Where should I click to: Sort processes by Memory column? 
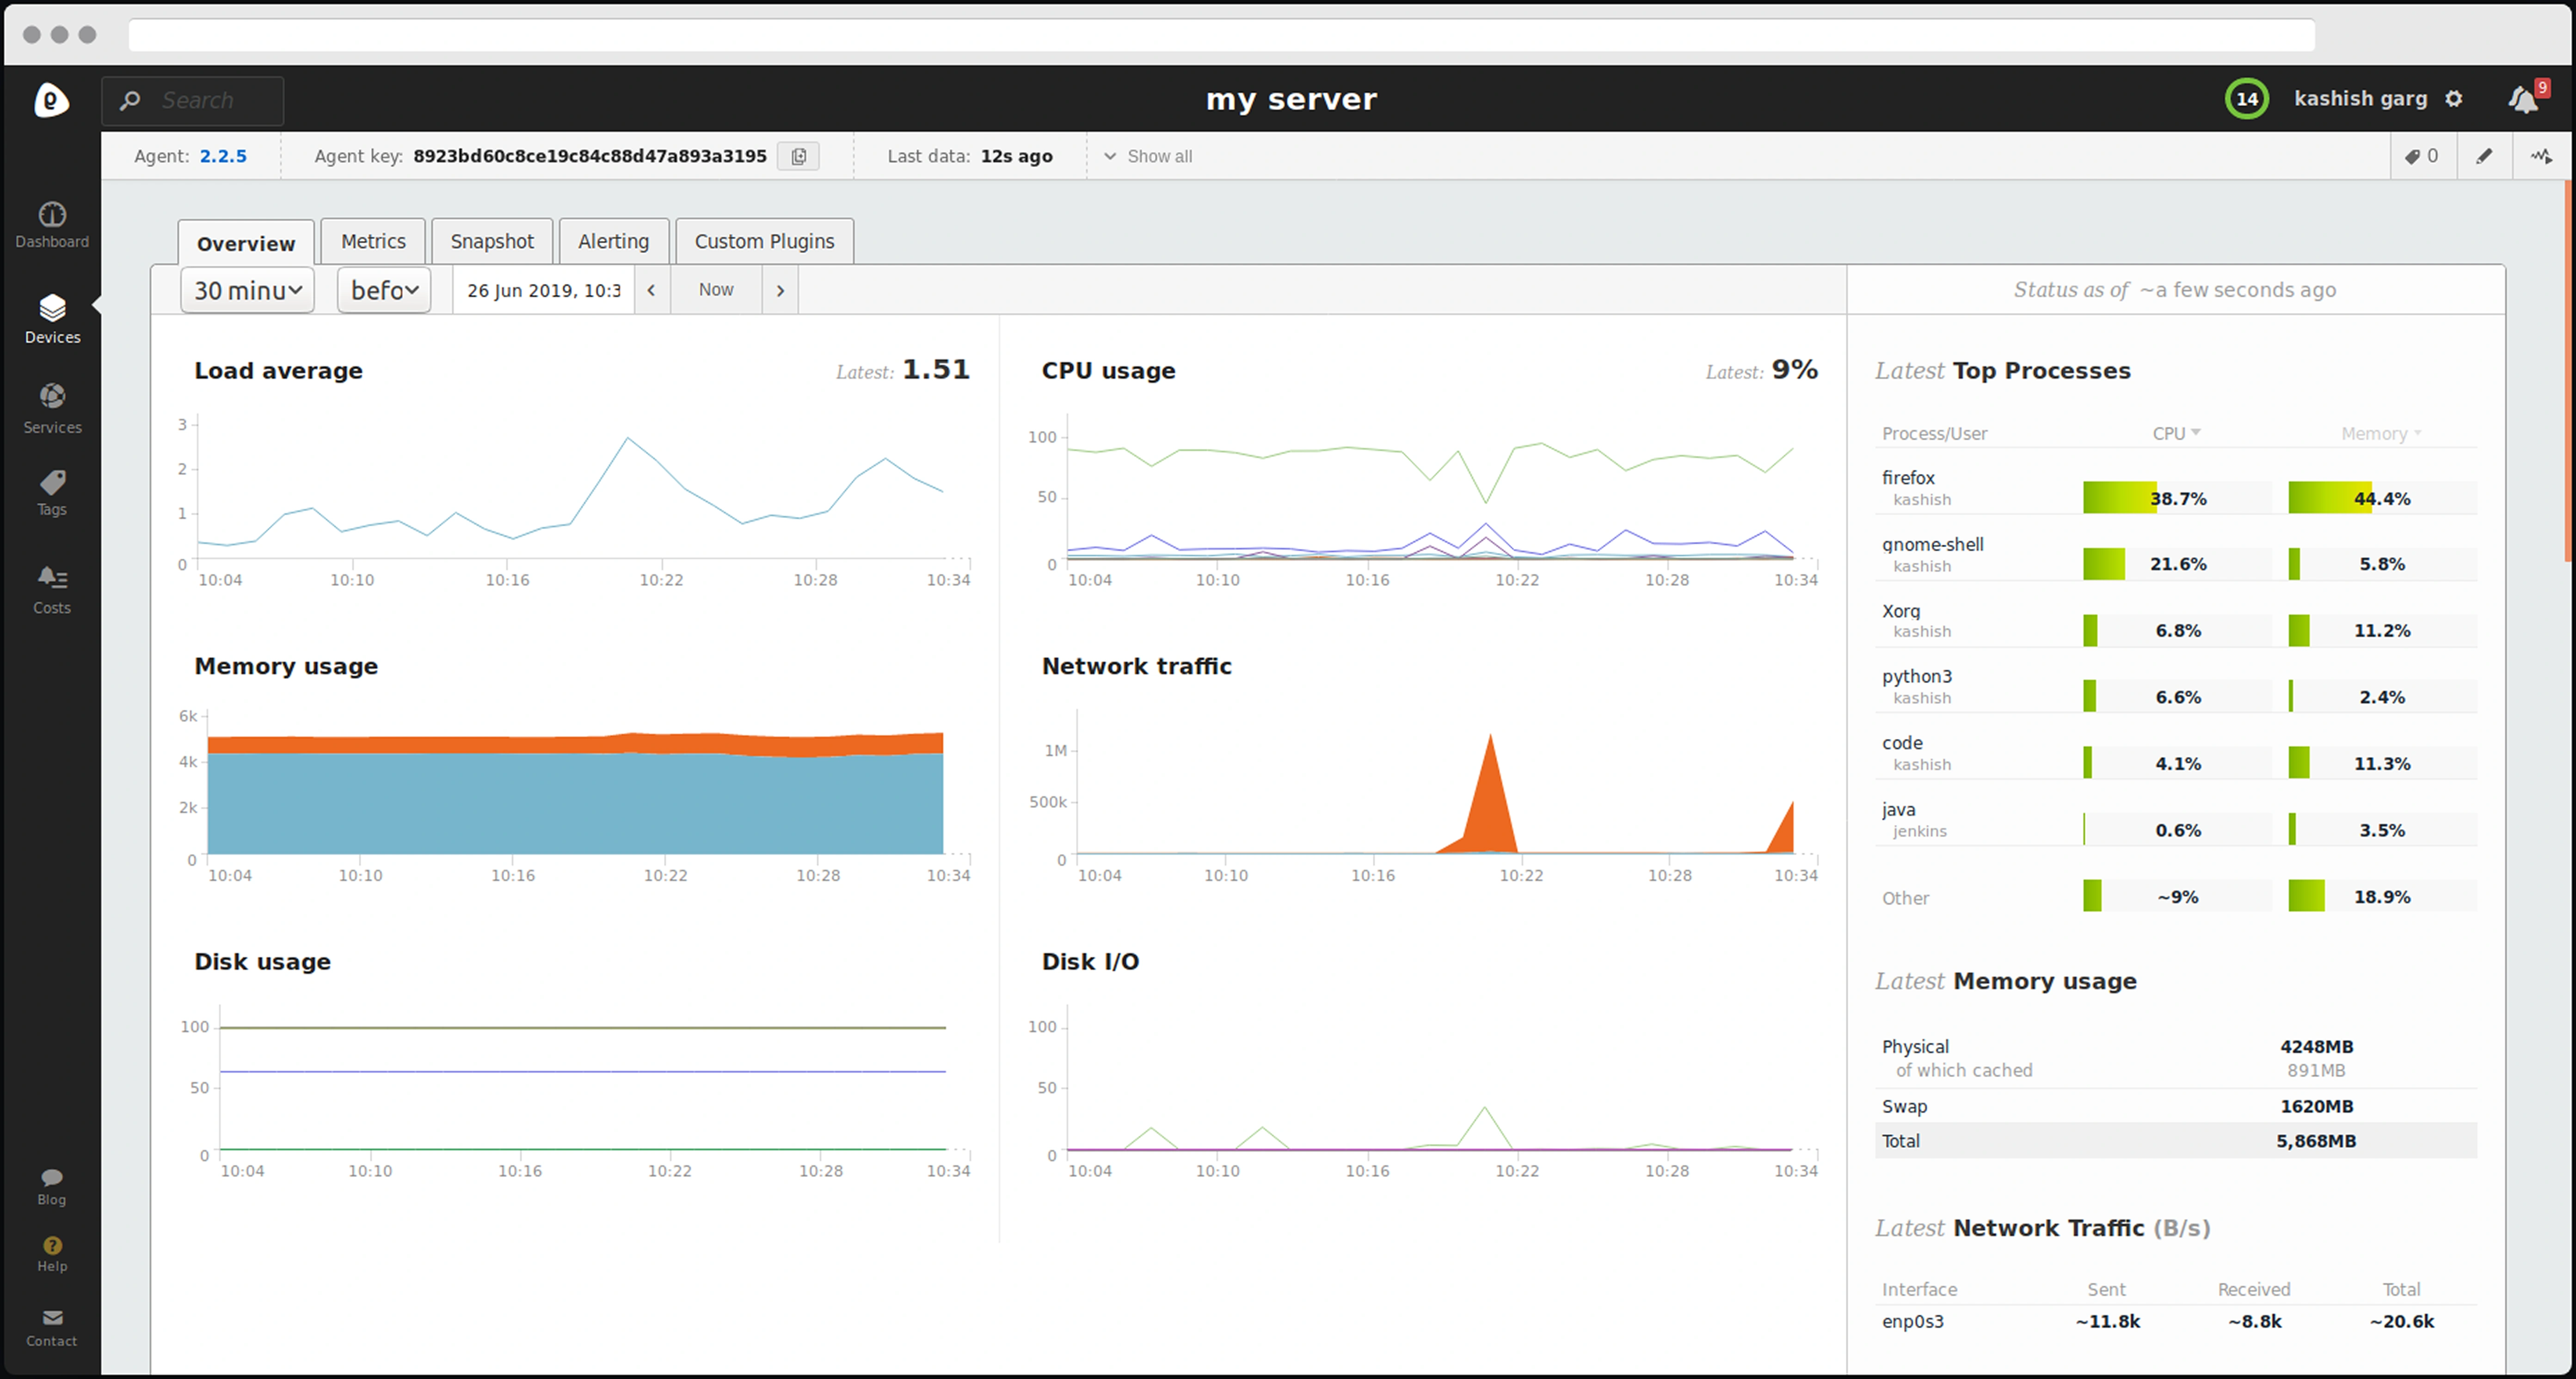pos(2380,433)
